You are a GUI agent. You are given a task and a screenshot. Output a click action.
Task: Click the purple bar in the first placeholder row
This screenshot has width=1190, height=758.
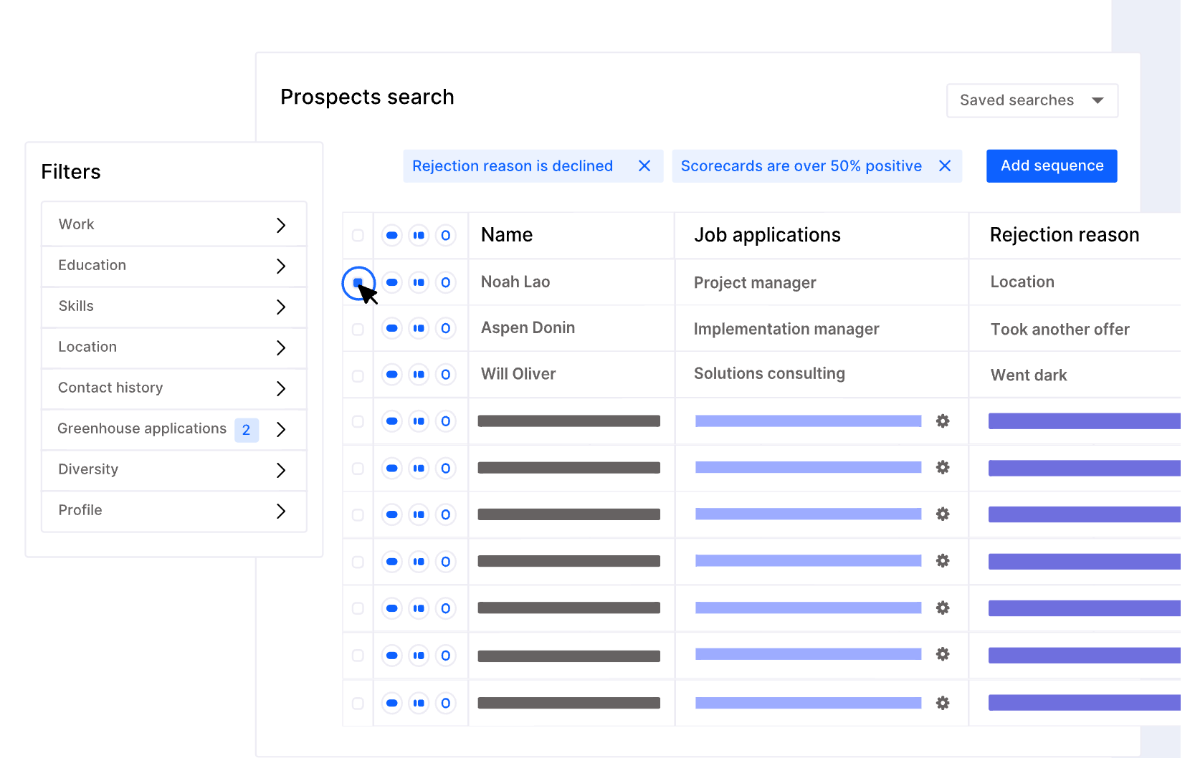click(1084, 421)
